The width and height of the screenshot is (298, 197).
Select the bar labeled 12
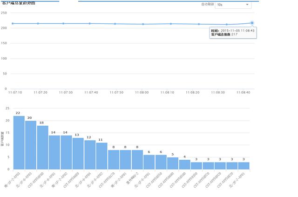click(x=90, y=155)
